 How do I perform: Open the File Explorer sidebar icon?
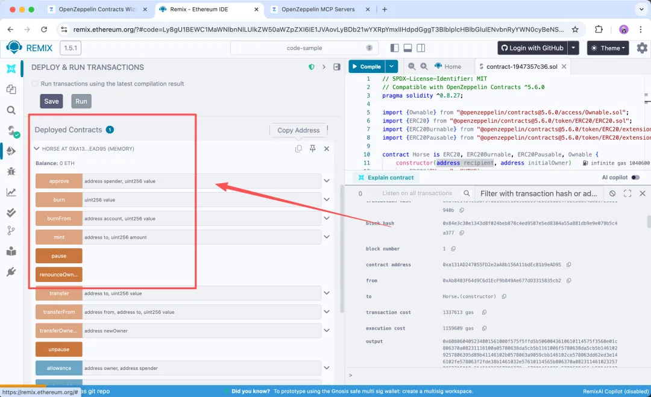pos(11,89)
